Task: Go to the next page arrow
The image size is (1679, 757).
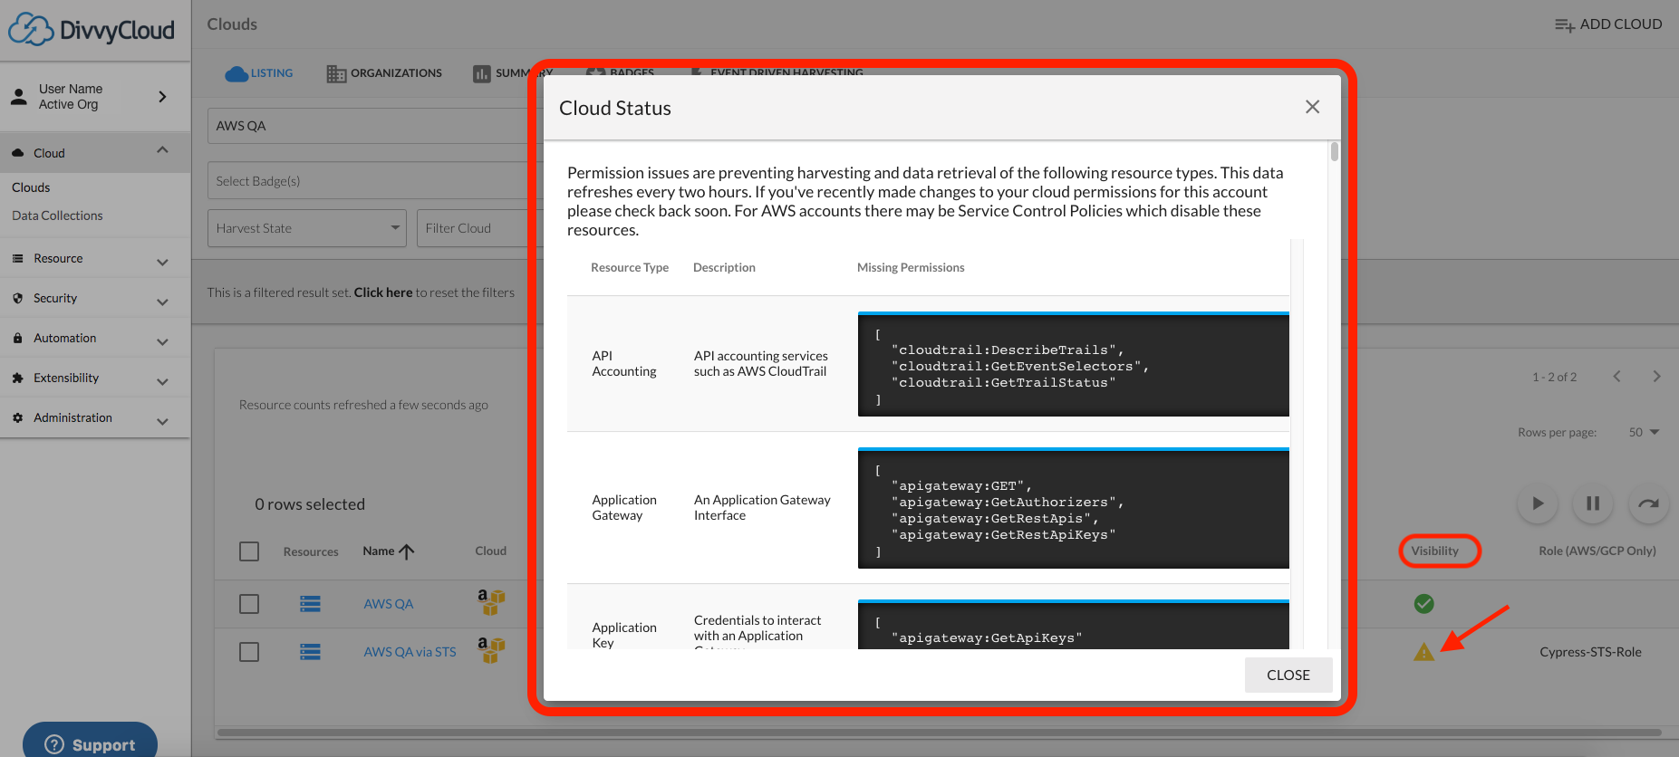Action: point(1656,377)
